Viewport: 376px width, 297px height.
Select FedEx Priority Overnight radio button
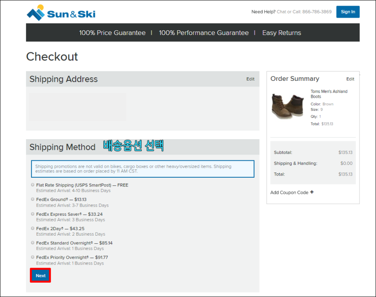[32, 257]
